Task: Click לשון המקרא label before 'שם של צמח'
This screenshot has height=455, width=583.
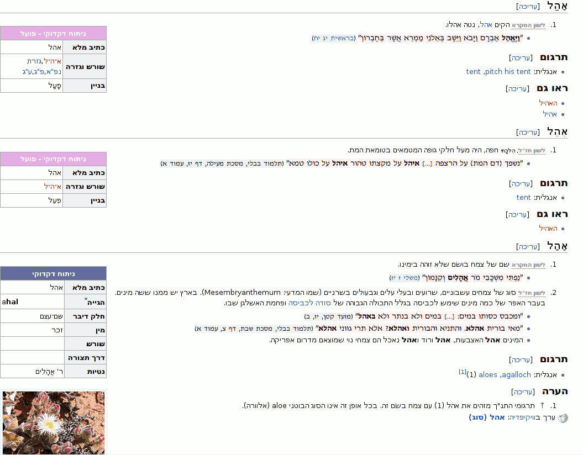Action: click(528, 265)
